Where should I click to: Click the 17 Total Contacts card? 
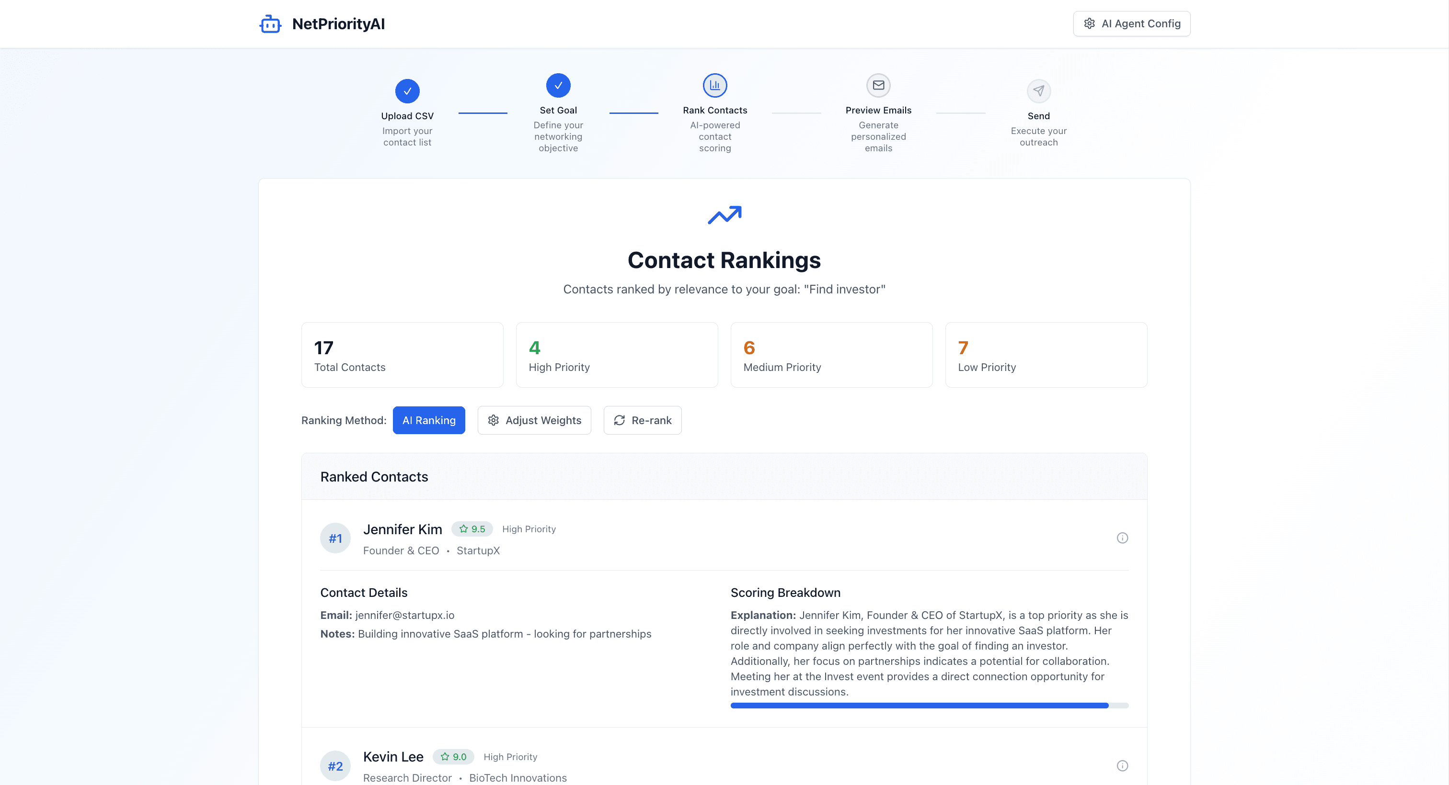(402, 355)
